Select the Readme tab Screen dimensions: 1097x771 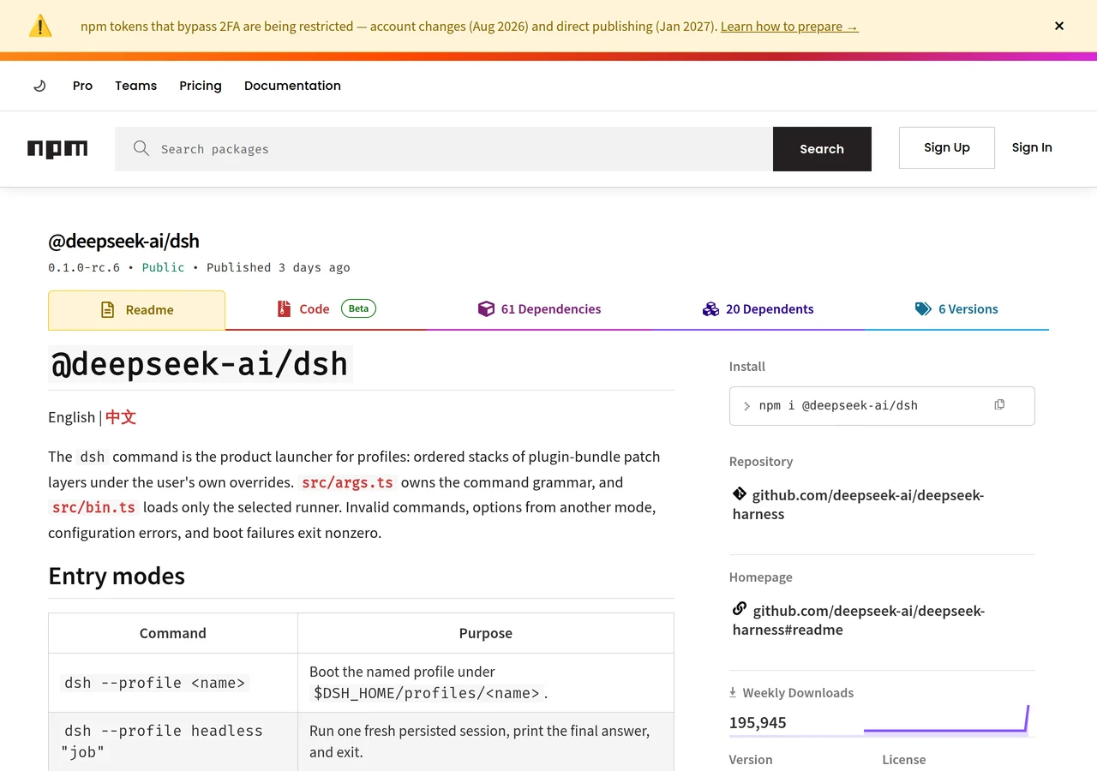[x=136, y=310]
